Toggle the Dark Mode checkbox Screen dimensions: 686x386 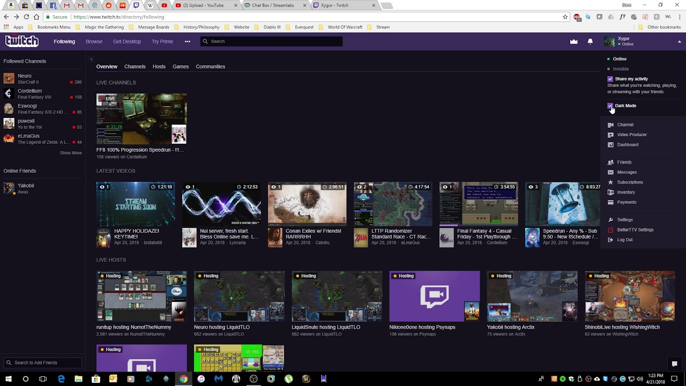tap(610, 106)
